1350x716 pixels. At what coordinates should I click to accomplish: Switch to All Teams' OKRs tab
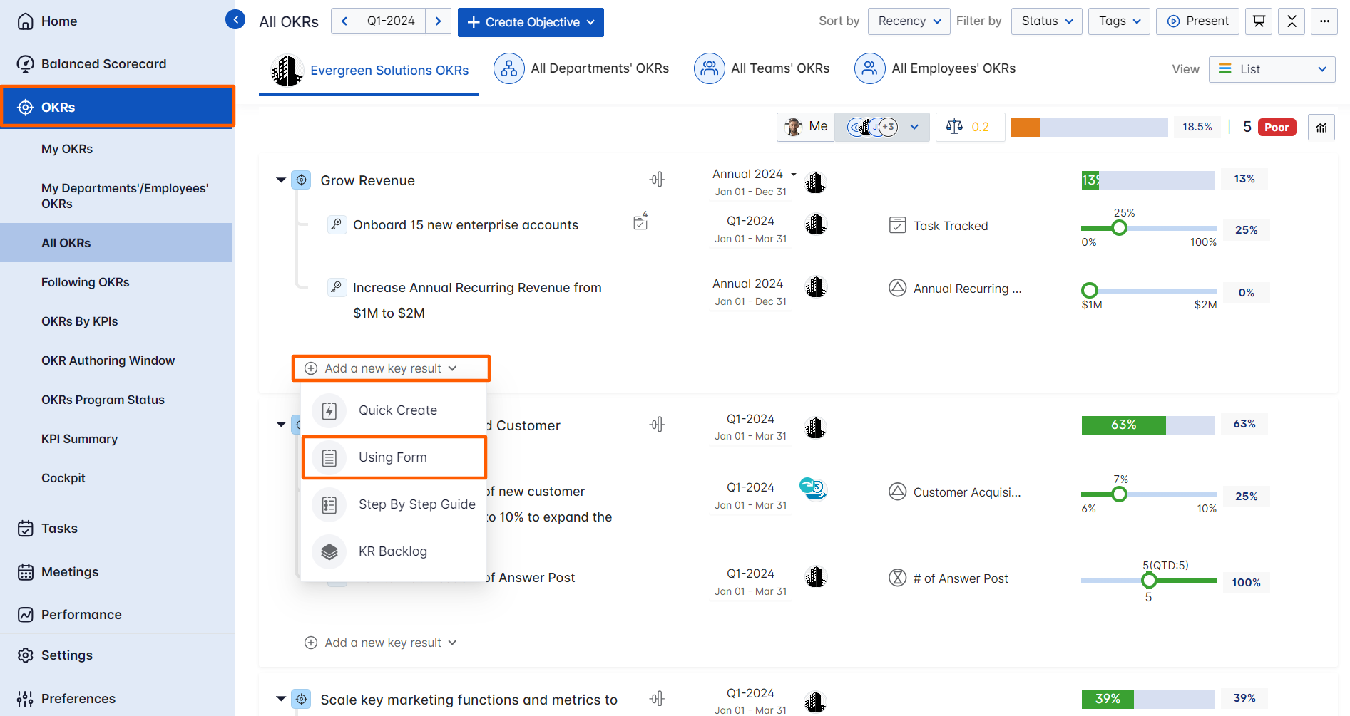pyautogui.click(x=762, y=68)
